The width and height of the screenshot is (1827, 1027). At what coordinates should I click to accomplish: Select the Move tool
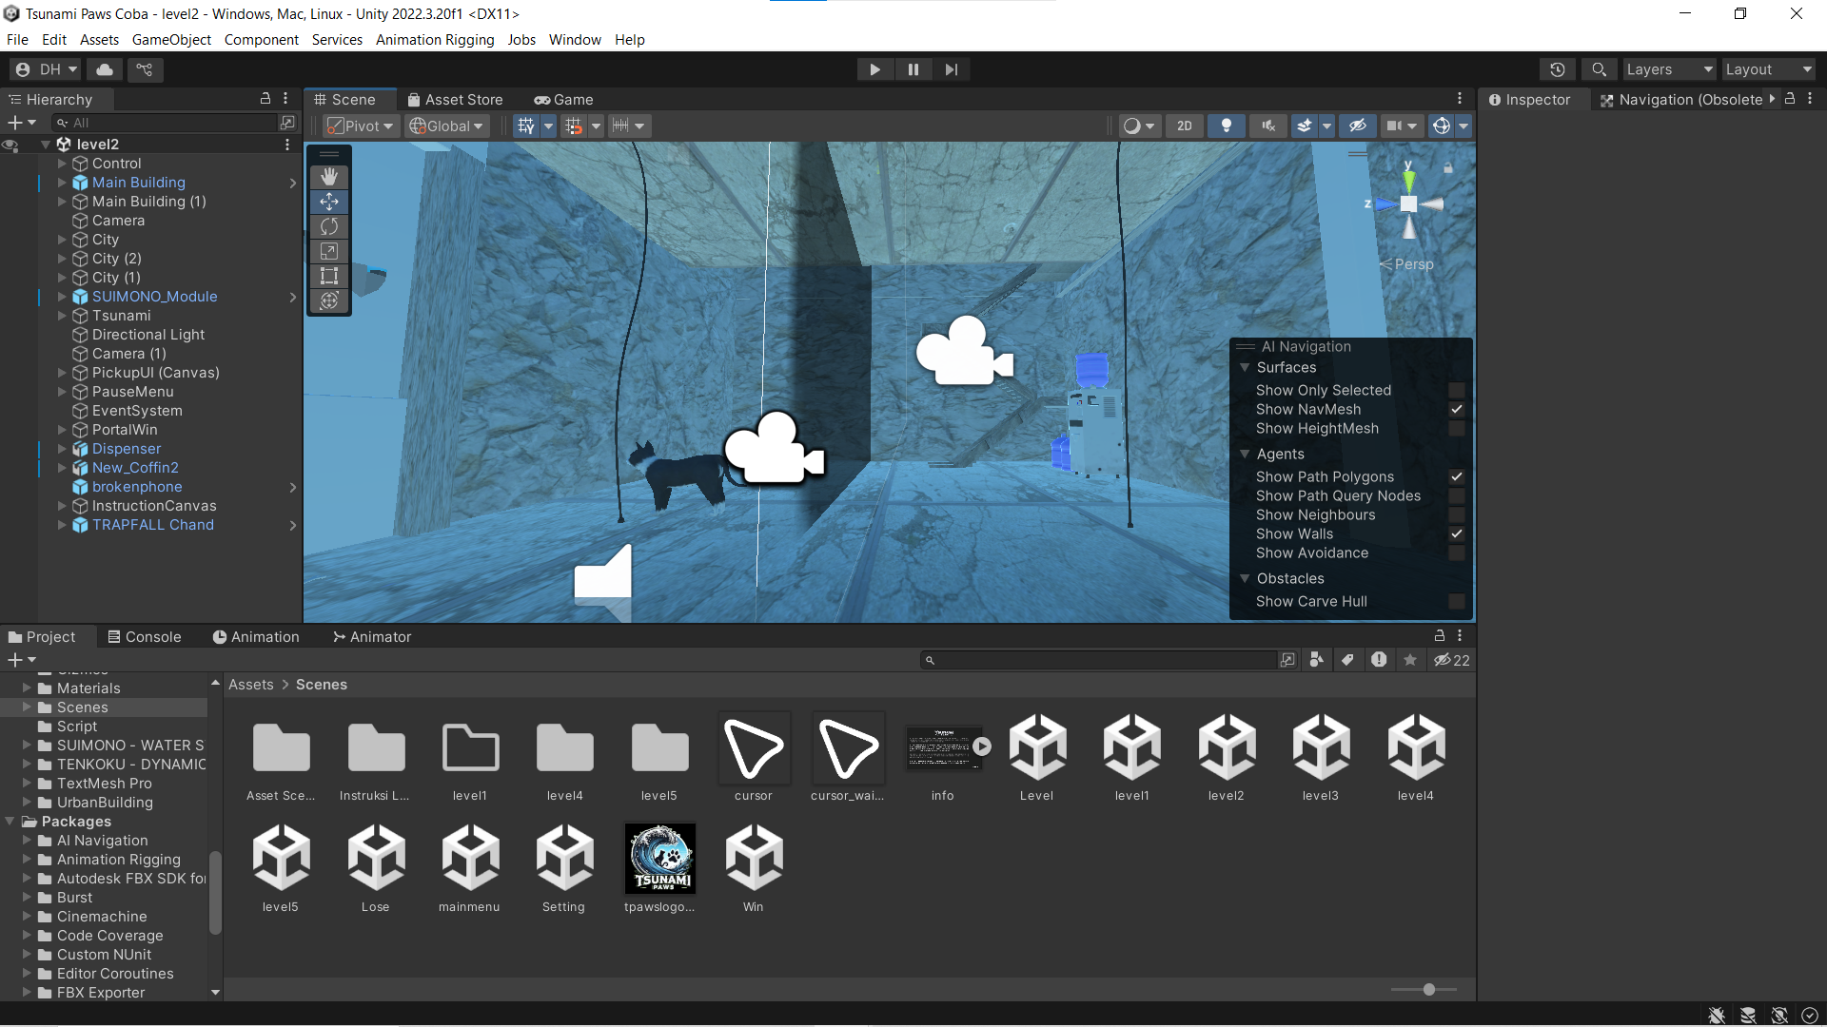(x=328, y=201)
